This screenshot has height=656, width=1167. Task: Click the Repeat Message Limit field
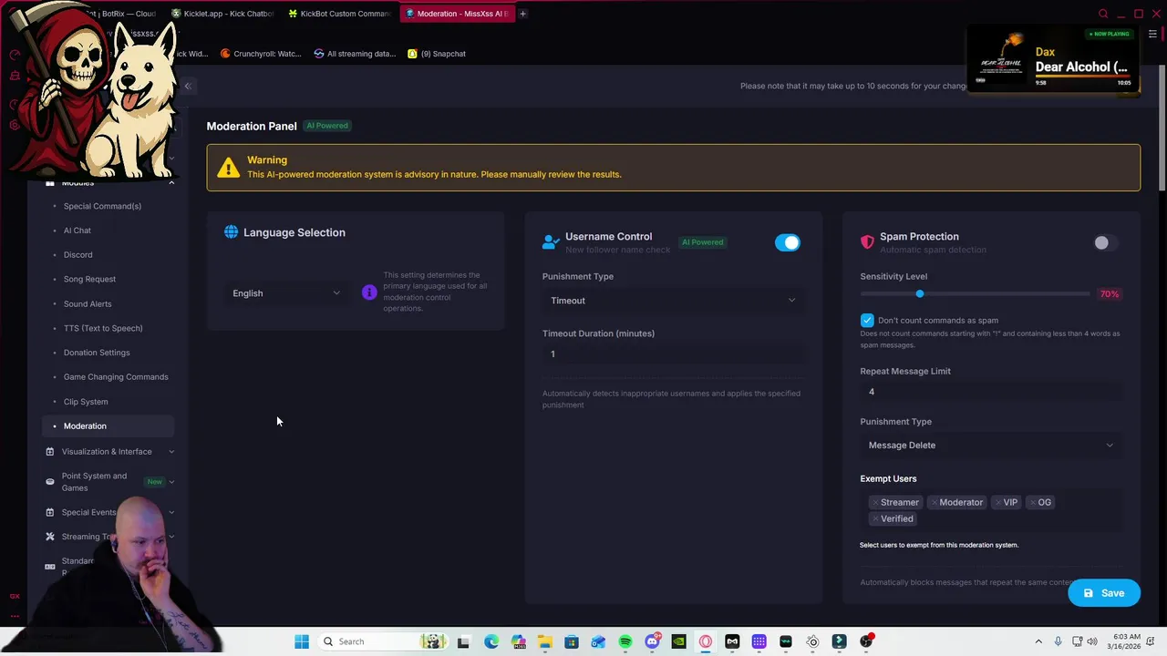(x=991, y=392)
